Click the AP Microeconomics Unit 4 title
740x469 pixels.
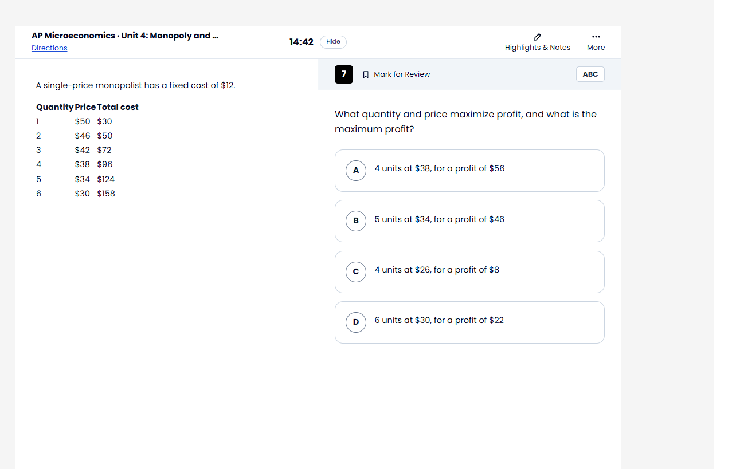[x=125, y=36]
